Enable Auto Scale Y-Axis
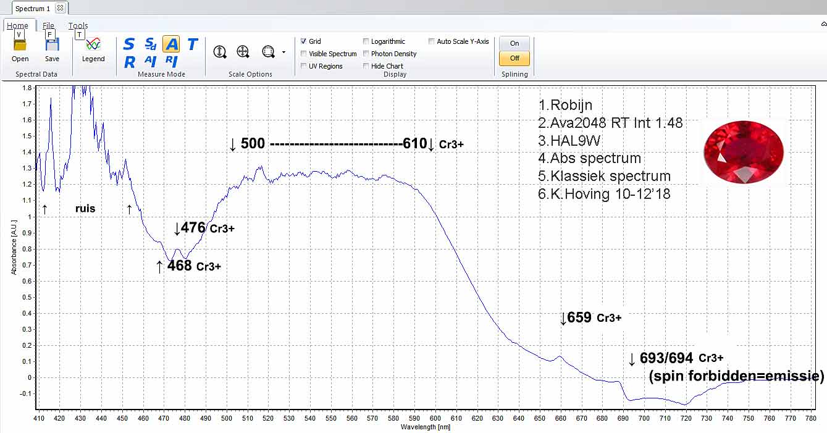Image resolution: width=827 pixels, height=433 pixels. pyautogui.click(x=432, y=41)
